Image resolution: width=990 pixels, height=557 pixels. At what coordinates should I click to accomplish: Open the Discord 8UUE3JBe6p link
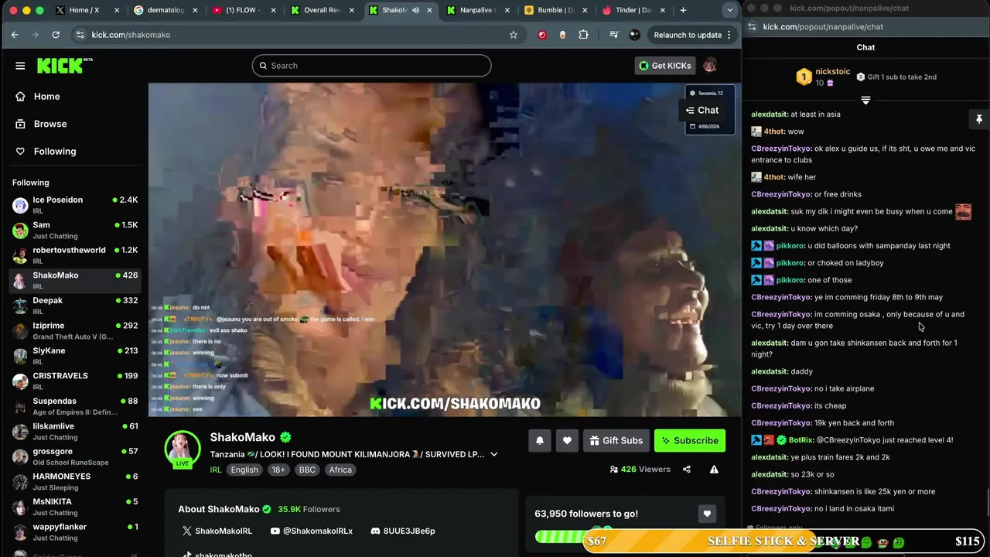(403, 531)
